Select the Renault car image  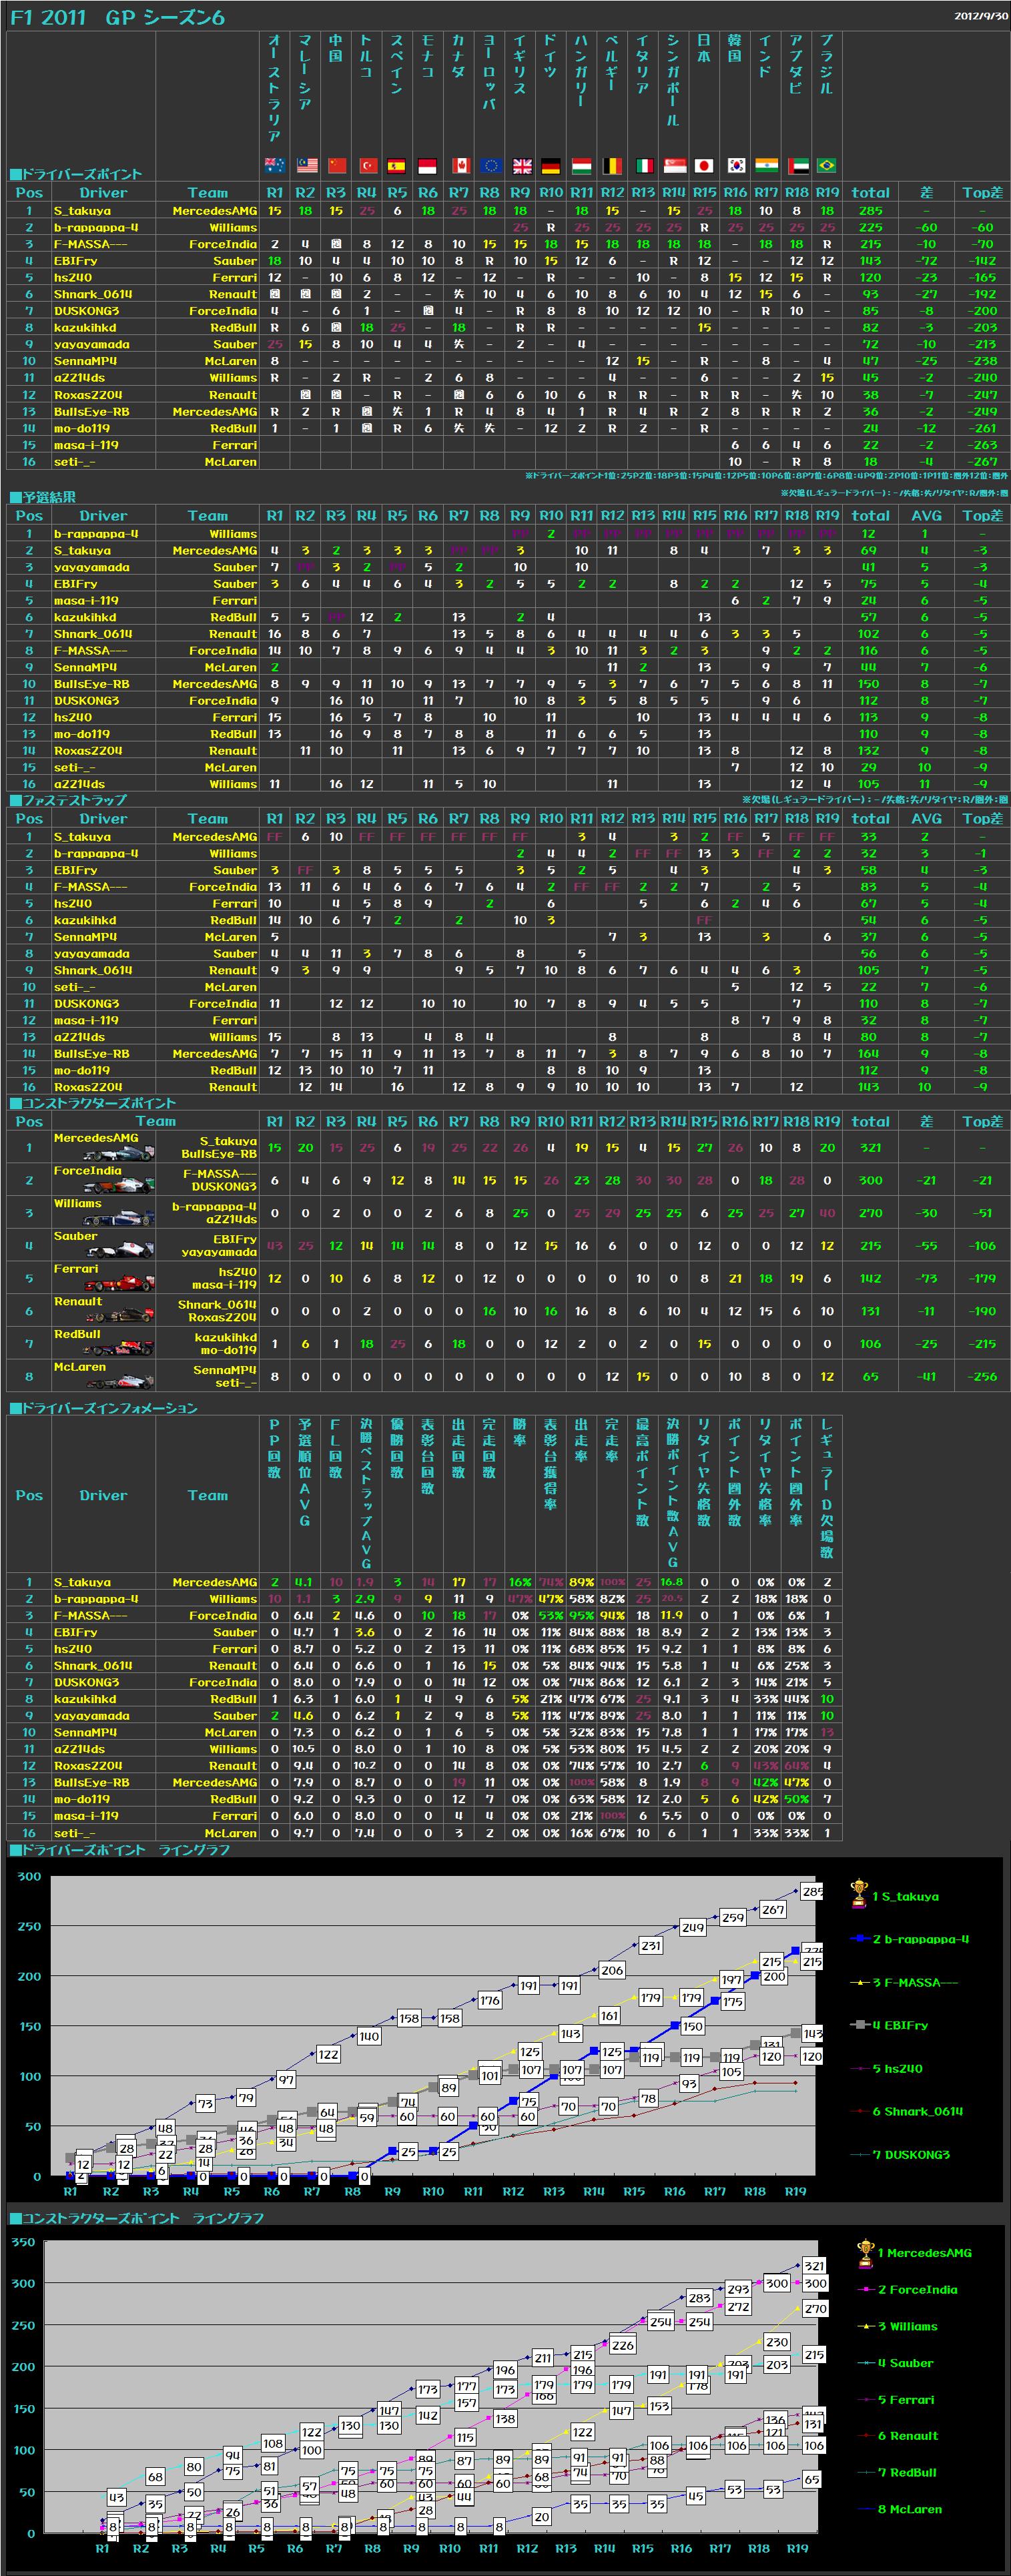120,1316
